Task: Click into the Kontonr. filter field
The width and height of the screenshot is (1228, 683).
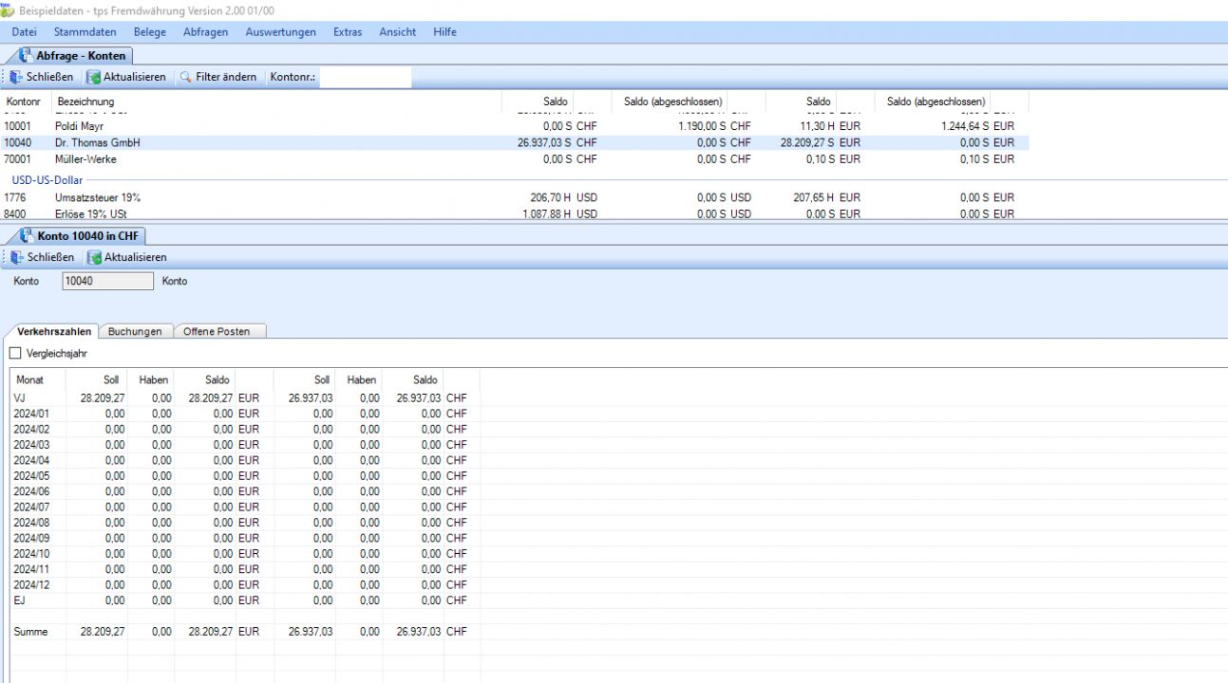Action: (x=365, y=77)
